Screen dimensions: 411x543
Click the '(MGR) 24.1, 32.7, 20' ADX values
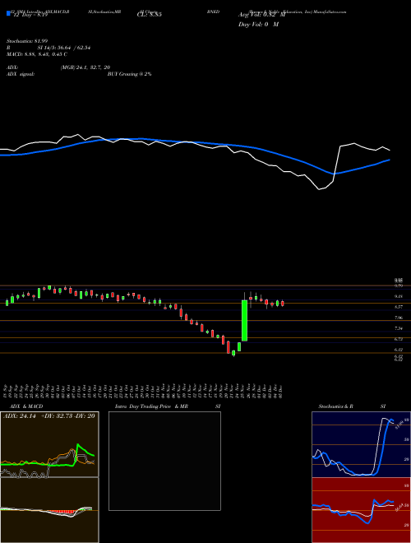85,67
